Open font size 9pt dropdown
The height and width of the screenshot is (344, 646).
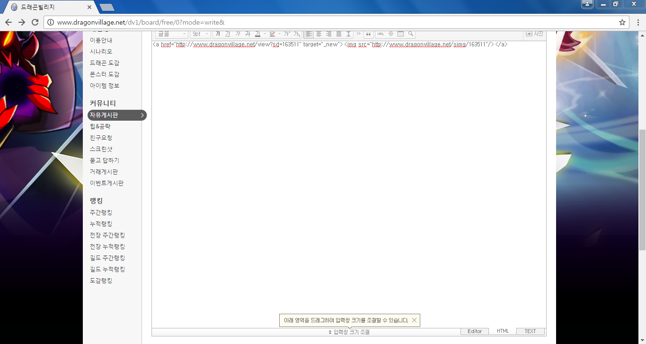pos(200,34)
